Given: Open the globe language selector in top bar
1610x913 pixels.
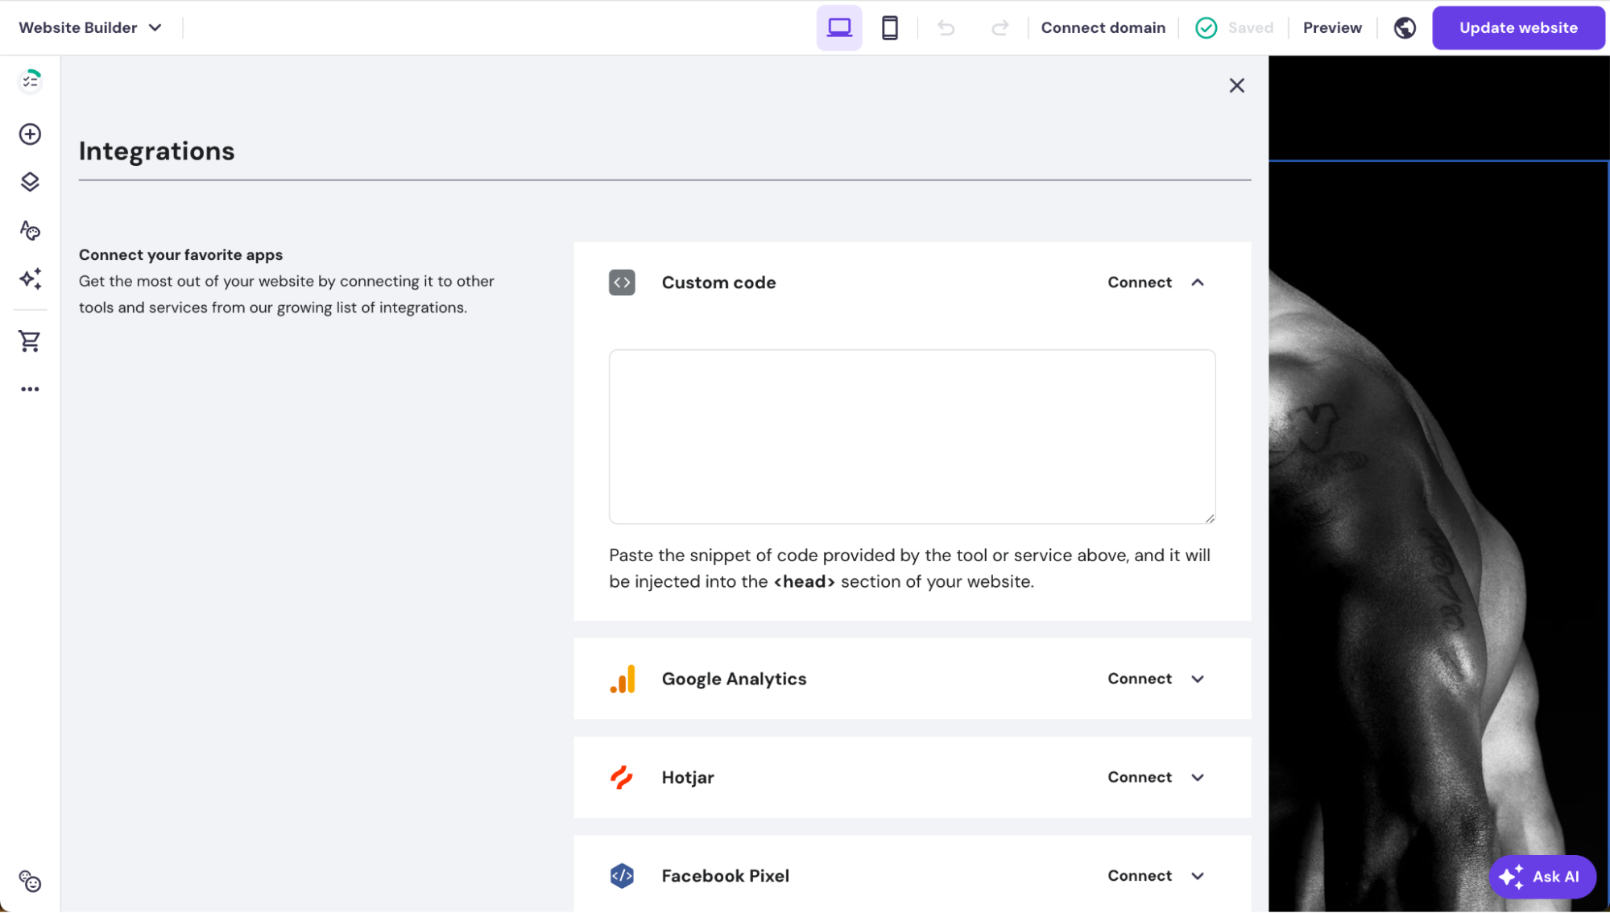Looking at the screenshot, I should click(1405, 27).
